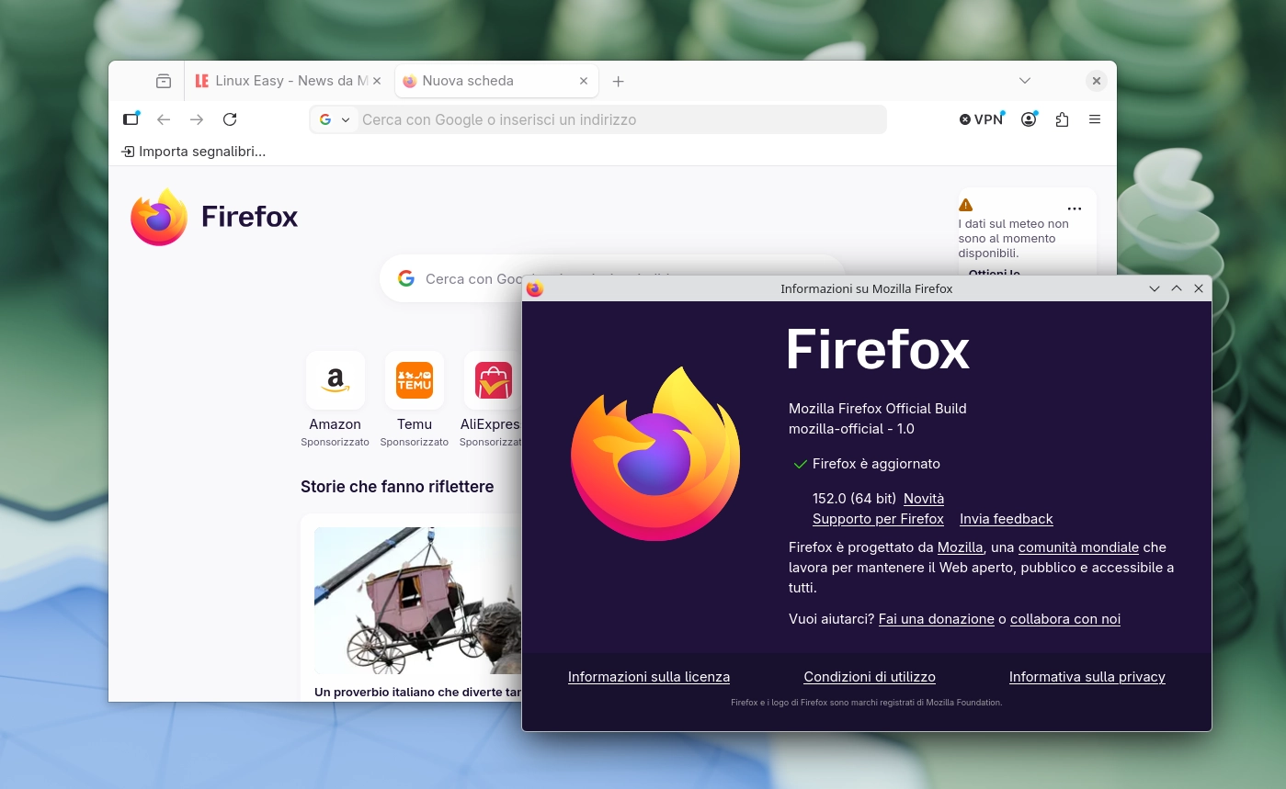This screenshot has height=789, width=1286.
Task: Go forward with the forward arrow
Action: pyautogui.click(x=197, y=119)
